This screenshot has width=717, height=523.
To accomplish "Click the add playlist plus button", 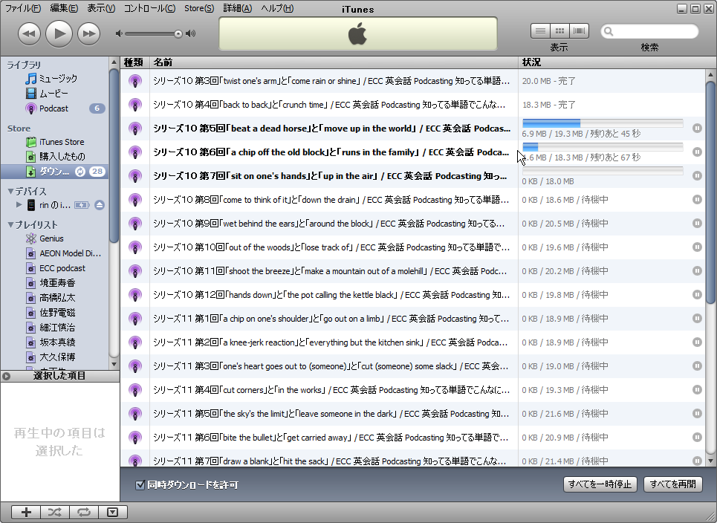I will click(26, 512).
